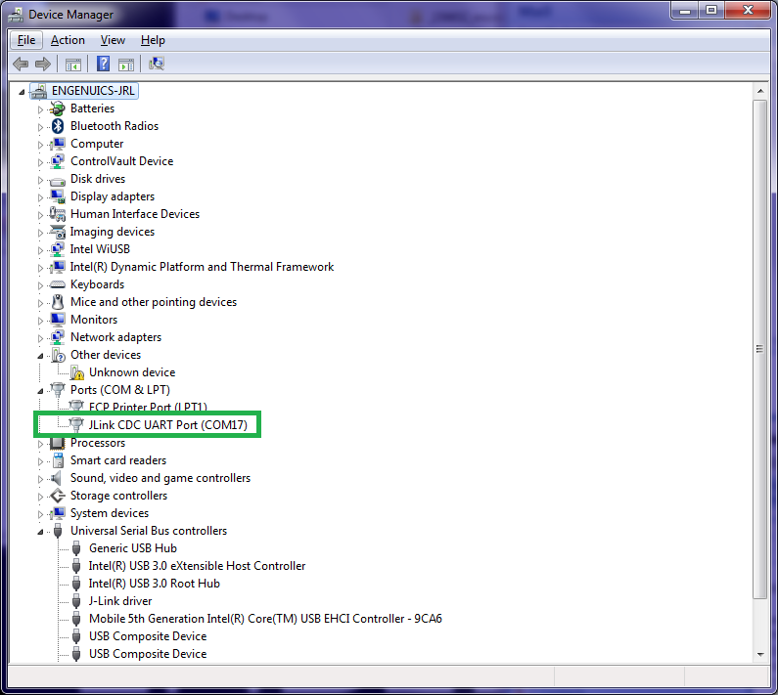778x695 pixels.
Task: Click the Smart card readers icon
Action: pyautogui.click(x=58, y=460)
